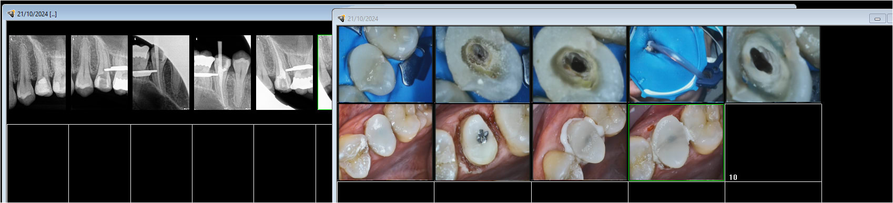Click the green-highlighted final restoration photo

click(676, 142)
